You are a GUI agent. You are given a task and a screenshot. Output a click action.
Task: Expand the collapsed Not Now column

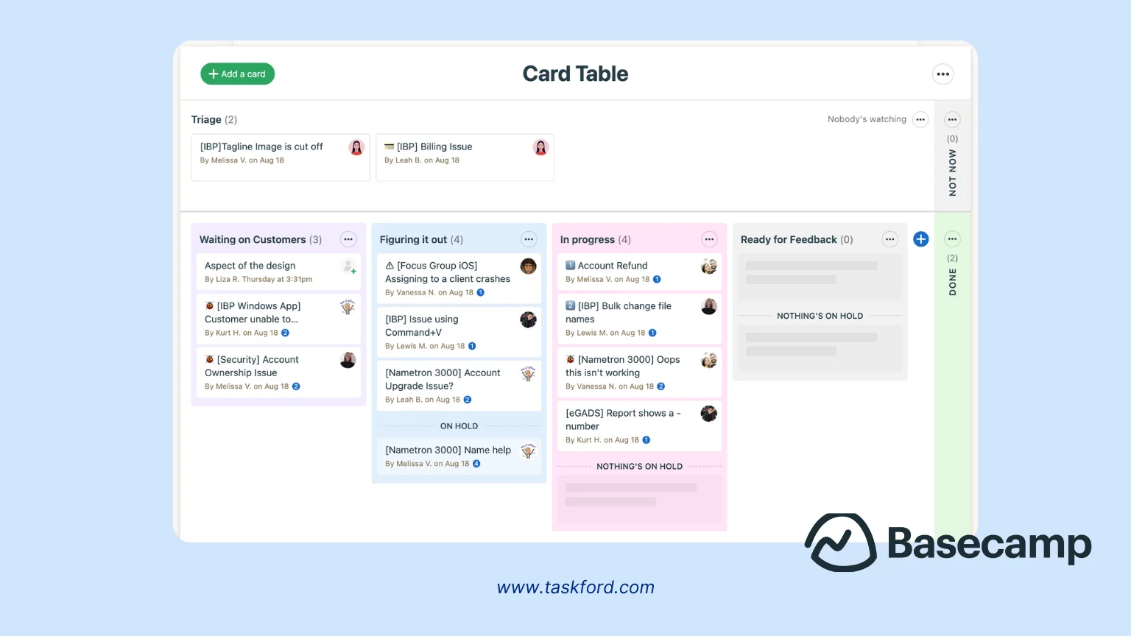[952, 173]
